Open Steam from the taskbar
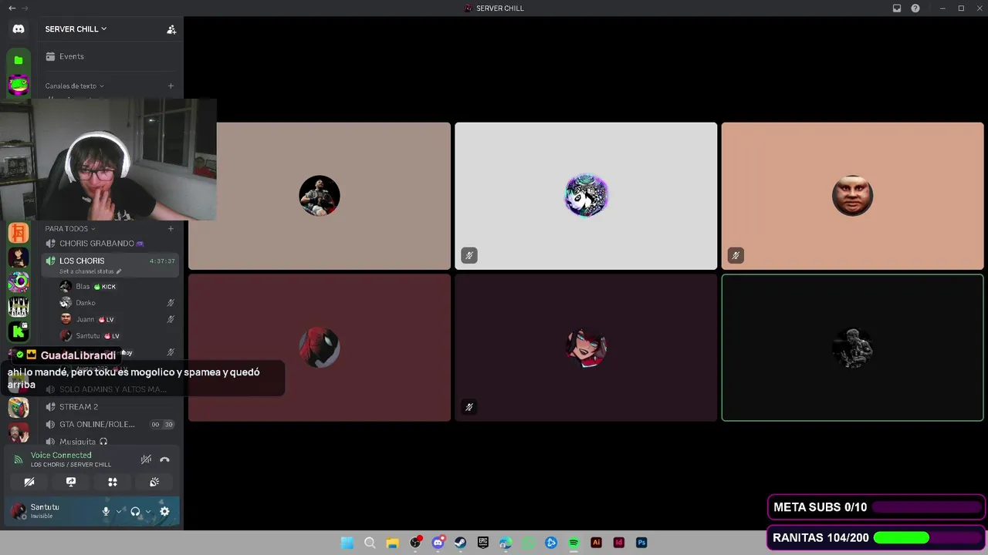988x555 pixels. point(460,543)
